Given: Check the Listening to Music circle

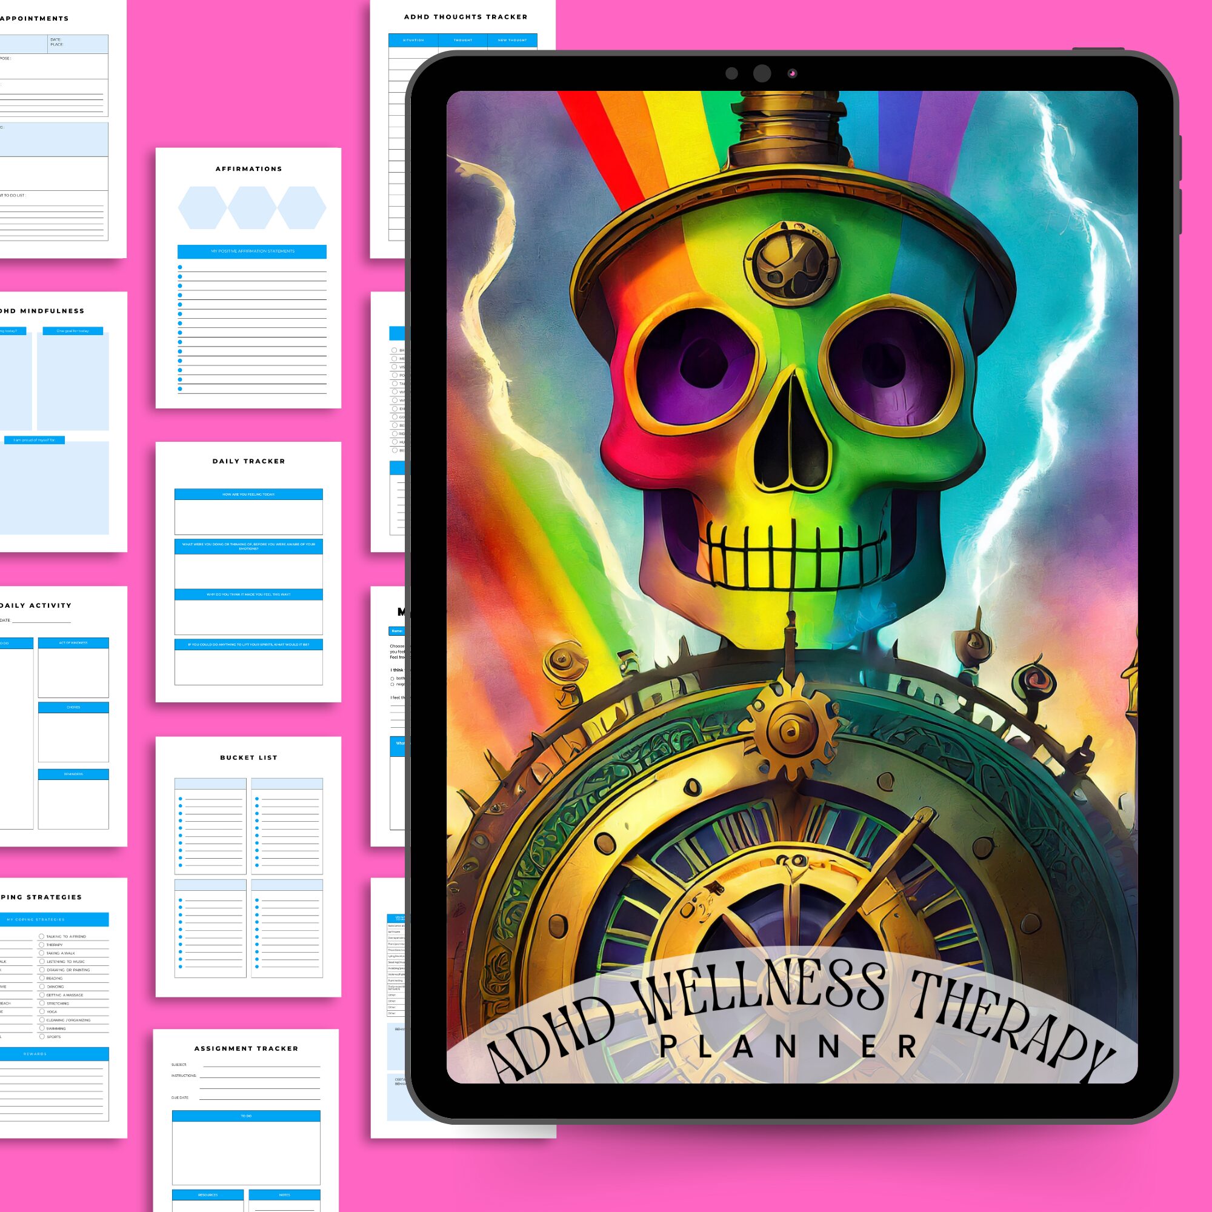Looking at the screenshot, I should coord(41,961).
